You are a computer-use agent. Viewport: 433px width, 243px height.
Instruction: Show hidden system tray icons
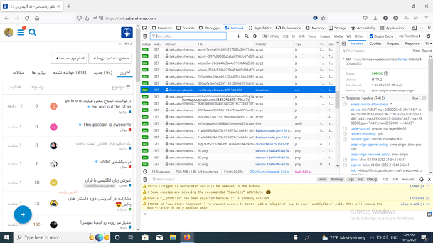(x=372, y=237)
